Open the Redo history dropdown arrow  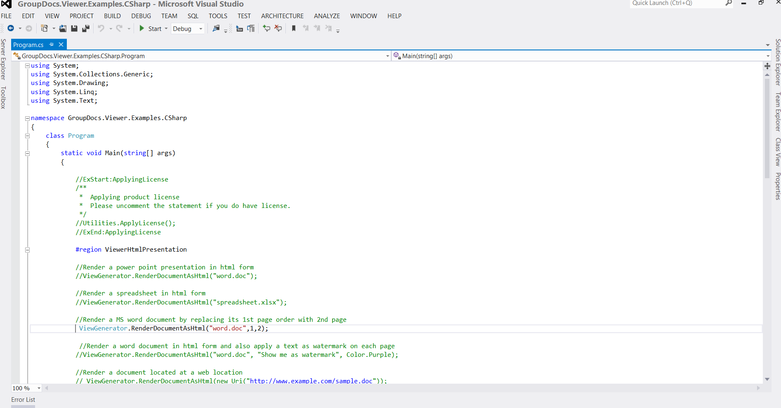click(129, 28)
